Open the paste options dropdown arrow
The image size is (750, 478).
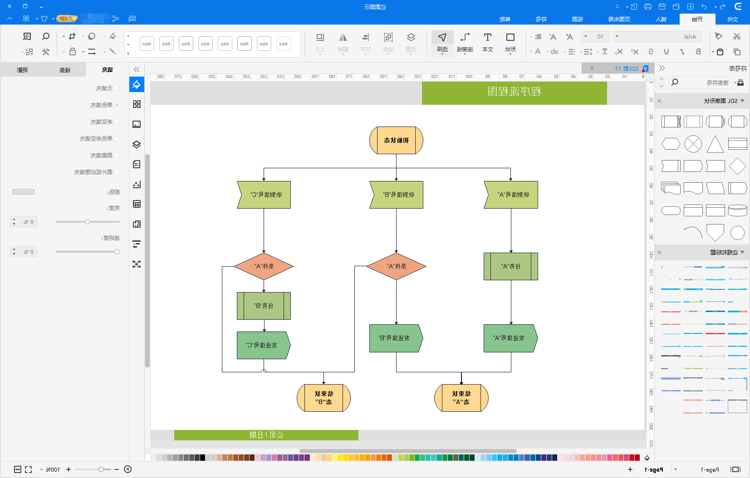(713, 52)
